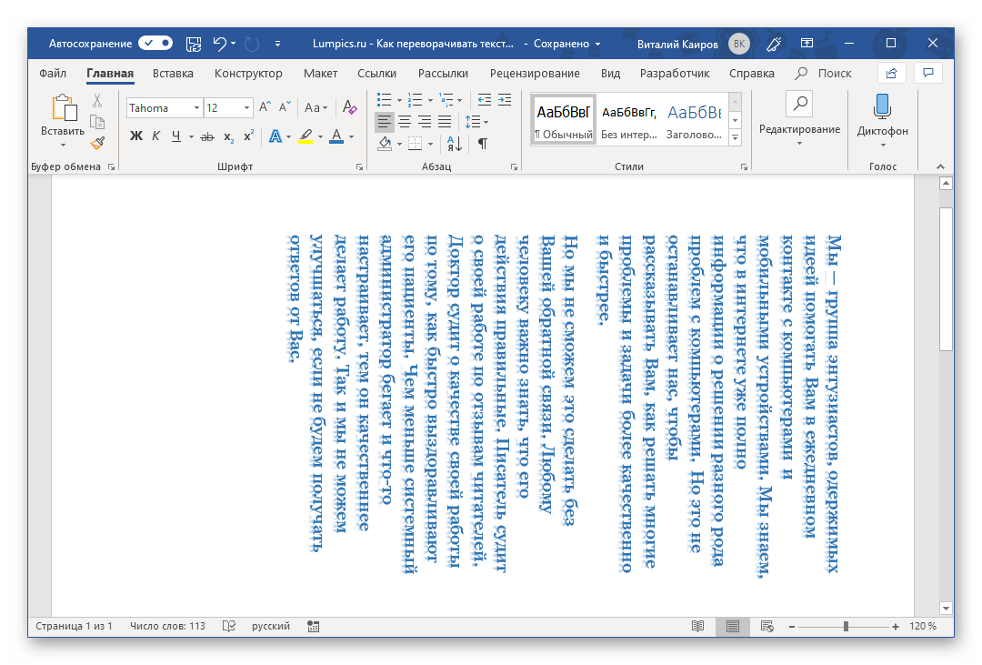Open the Ссылки tab
Viewport: 982px width, 665px height.
click(376, 74)
